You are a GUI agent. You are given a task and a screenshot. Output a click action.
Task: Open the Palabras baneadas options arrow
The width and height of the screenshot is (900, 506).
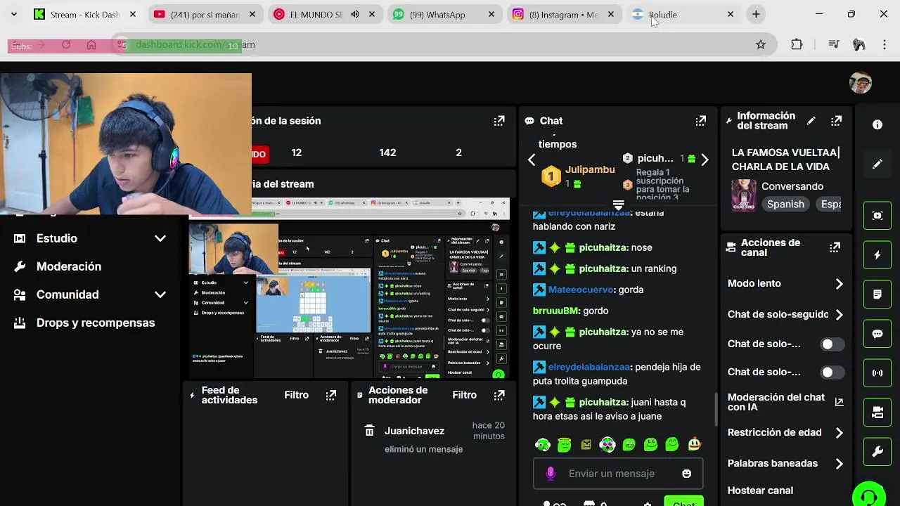[x=839, y=464]
